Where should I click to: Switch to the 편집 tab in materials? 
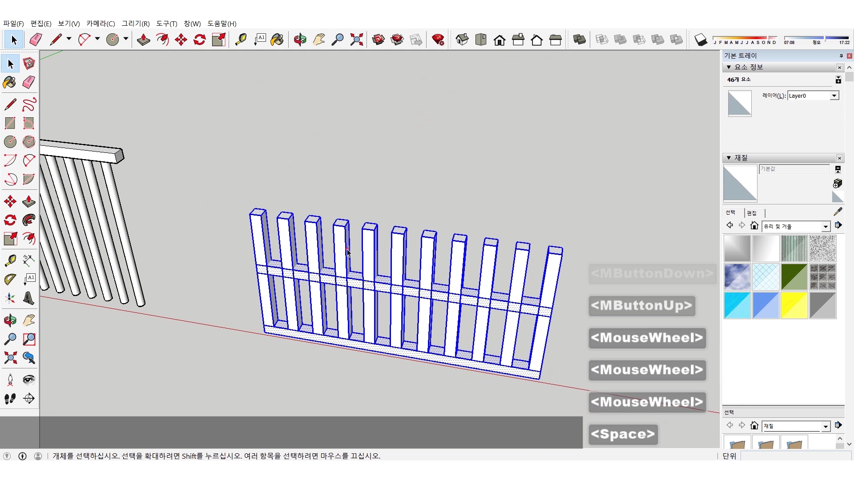click(x=752, y=213)
